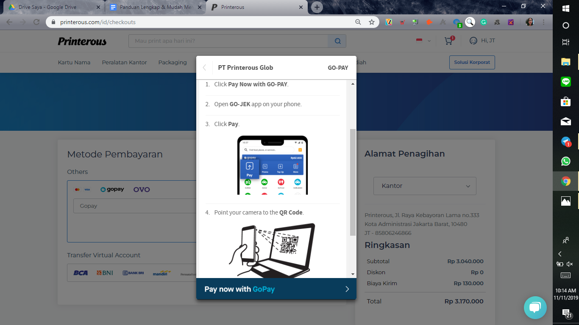Image resolution: width=579 pixels, height=325 pixels.
Task: Select Mastercard Visa payment option
Action: pos(82,190)
